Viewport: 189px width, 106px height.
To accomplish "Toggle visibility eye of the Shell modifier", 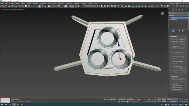I will coord(170,18).
